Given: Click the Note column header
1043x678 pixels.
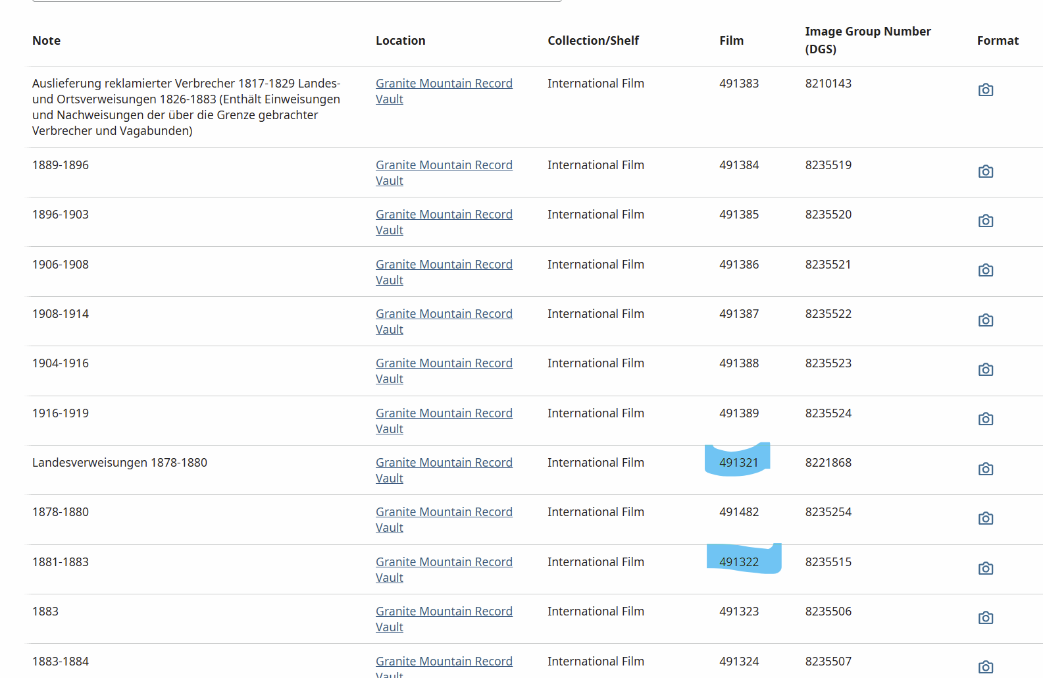Looking at the screenshot, I should pos(46,41).
